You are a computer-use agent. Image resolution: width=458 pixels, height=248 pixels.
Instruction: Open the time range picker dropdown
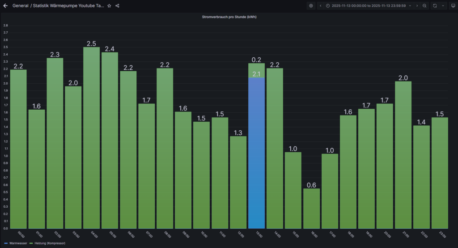coord(366,6)
